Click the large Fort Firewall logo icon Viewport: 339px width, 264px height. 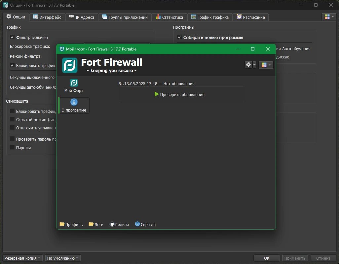(x=70, y=65)
